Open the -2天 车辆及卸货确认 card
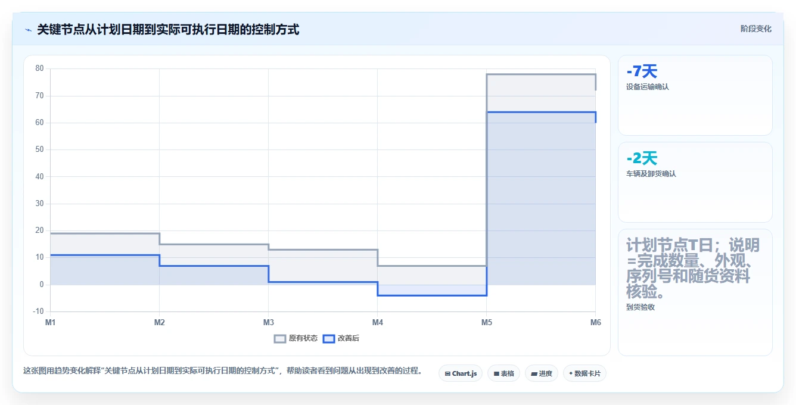This screenshot has height=405, width=796. 695,182
